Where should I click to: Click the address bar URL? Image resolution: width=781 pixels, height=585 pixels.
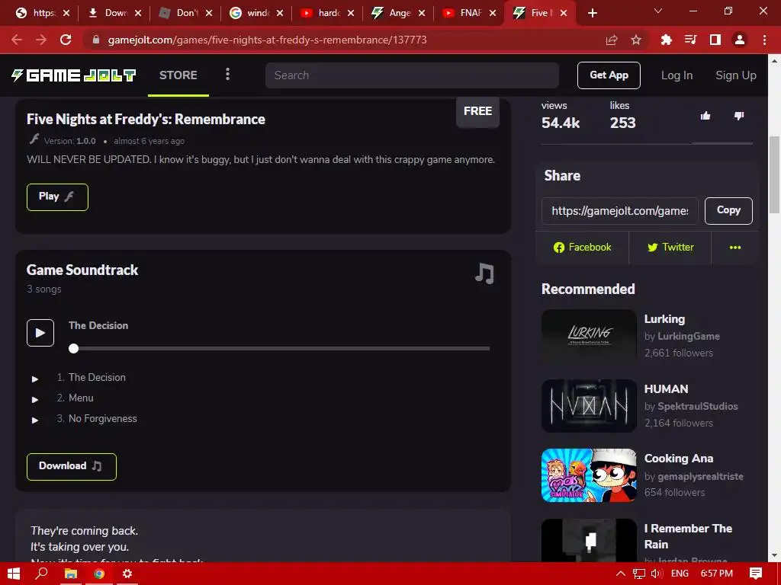tap(267, 40)
